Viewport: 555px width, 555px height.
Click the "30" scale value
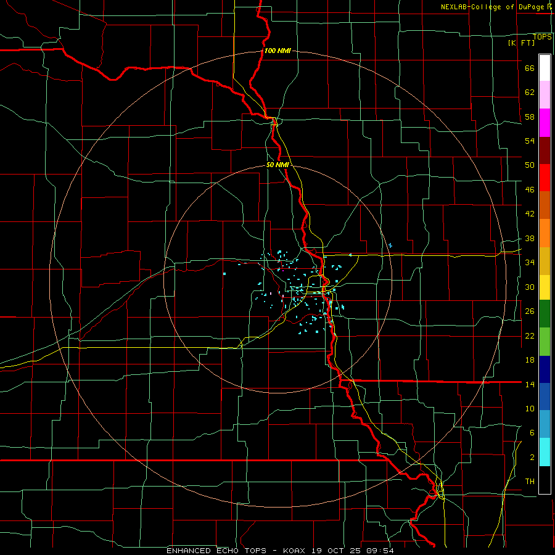[x=530, y=287]
